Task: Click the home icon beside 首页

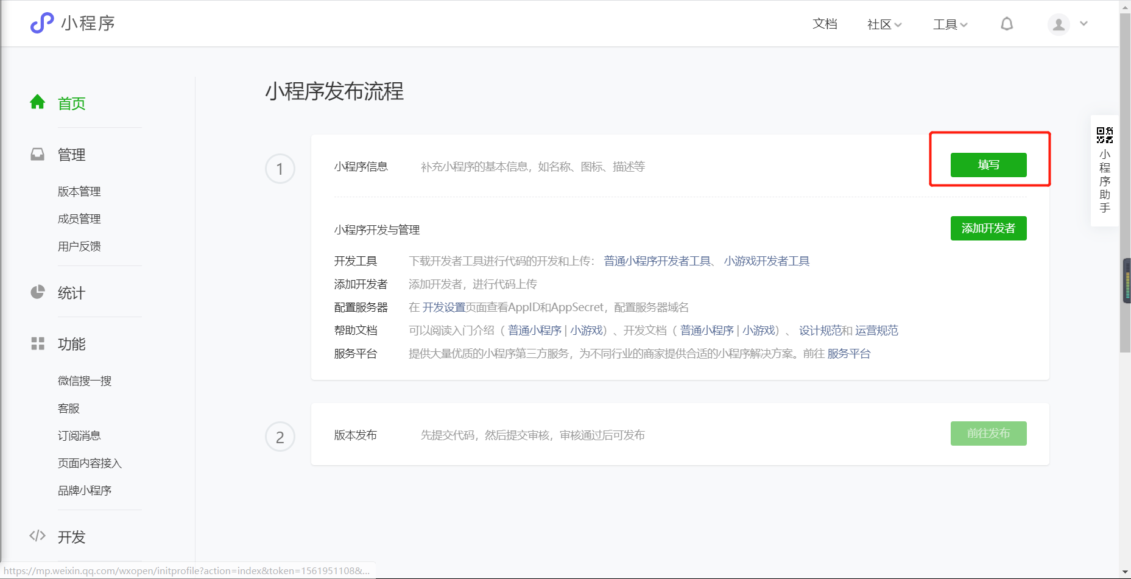Action: coord(38,102)
